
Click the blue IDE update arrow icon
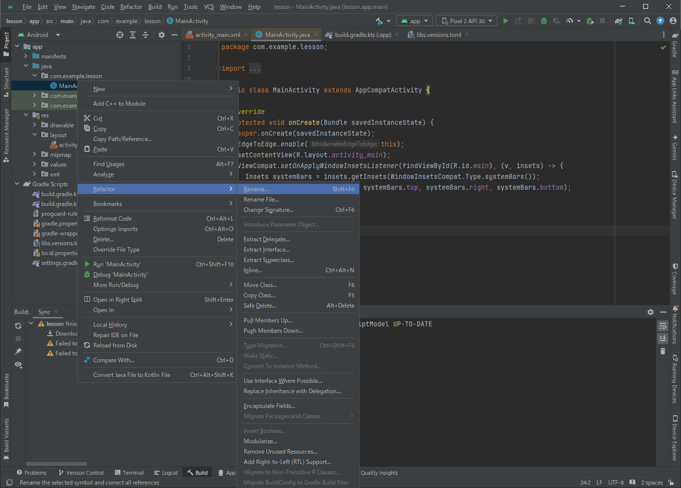(x=660, y=21)
